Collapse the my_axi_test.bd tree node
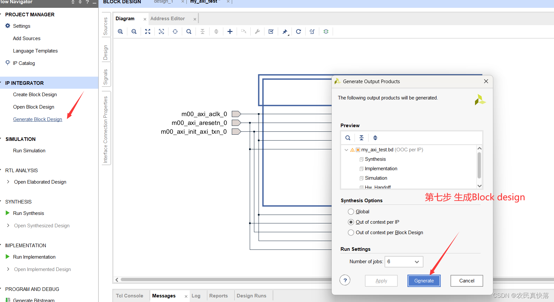This screenshot has width=554, height=302. pyautogui.click(x=346, y=150)
